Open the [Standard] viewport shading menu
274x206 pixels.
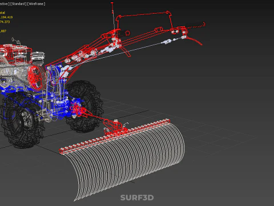pos(18,4)
